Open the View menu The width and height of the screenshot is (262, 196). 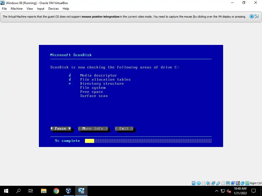tap(30, 9)
